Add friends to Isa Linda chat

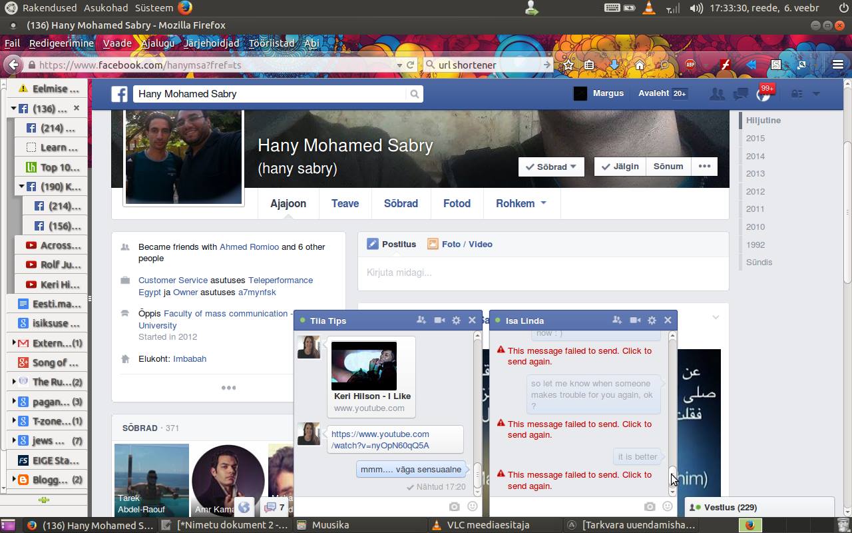click(617, 320)
